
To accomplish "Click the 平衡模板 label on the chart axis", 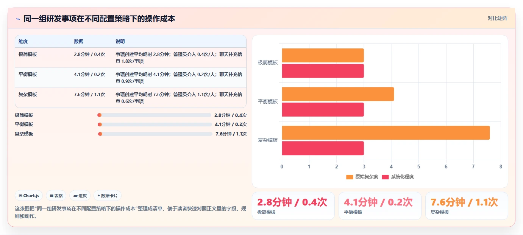I will pyautogui.click(x=268, y=102).
